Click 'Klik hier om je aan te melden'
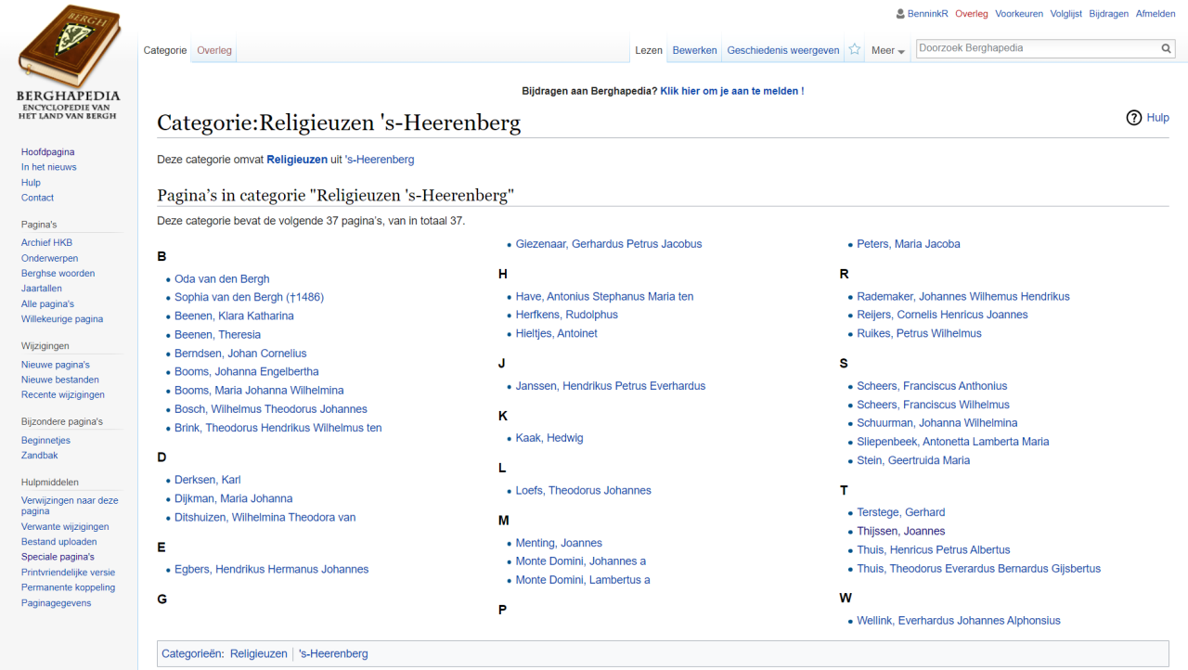This screenshot has height=670, width=1188. coord(729,91)
